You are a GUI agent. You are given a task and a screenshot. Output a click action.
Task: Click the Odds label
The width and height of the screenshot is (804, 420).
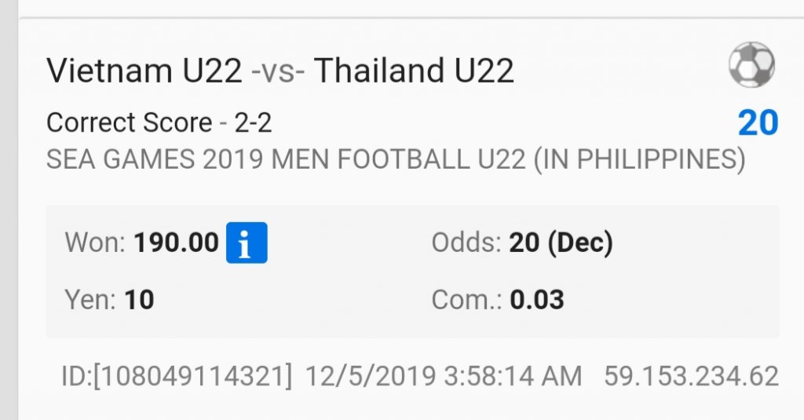coord(466,242)
